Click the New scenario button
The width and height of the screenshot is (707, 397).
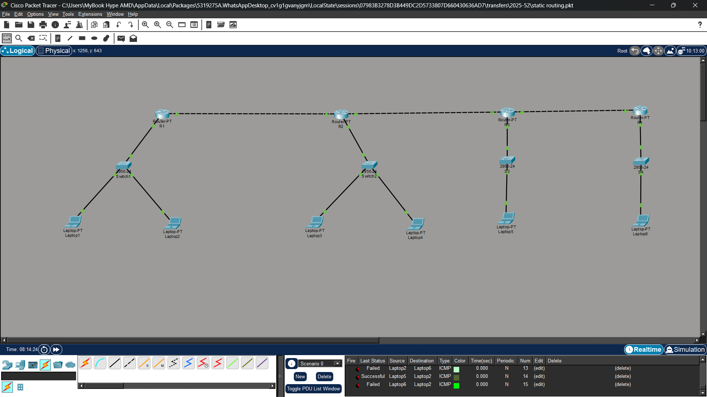point(300,376)
